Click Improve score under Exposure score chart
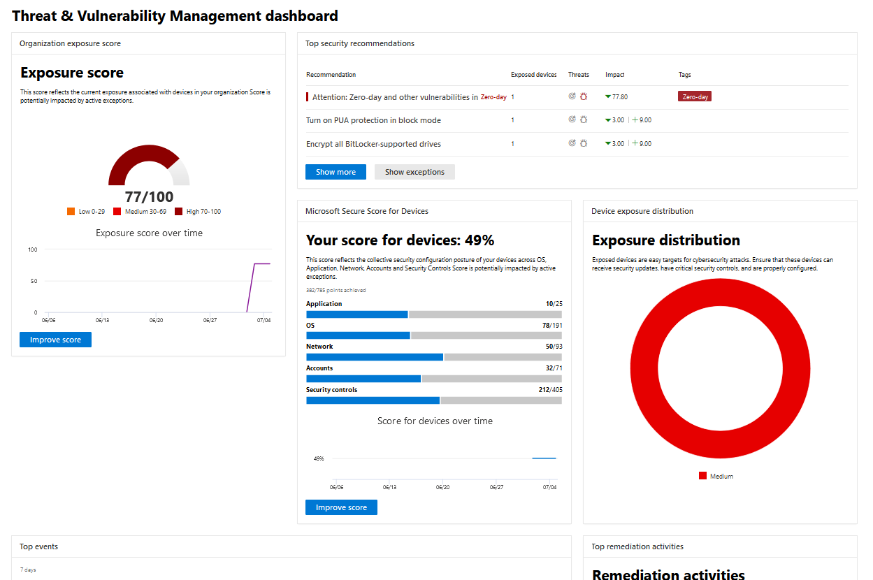This screenshot has width=873, height=580. (x=55, y=340)
